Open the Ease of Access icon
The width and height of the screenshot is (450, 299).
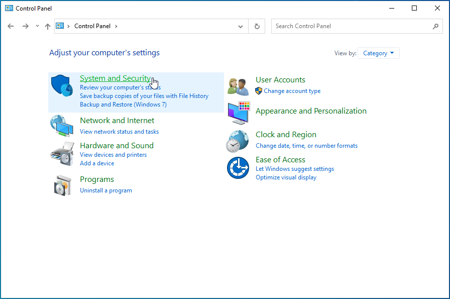click(238, 168)
